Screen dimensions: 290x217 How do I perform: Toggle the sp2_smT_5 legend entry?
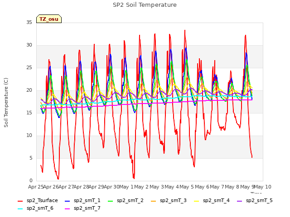tap(255, 201)
